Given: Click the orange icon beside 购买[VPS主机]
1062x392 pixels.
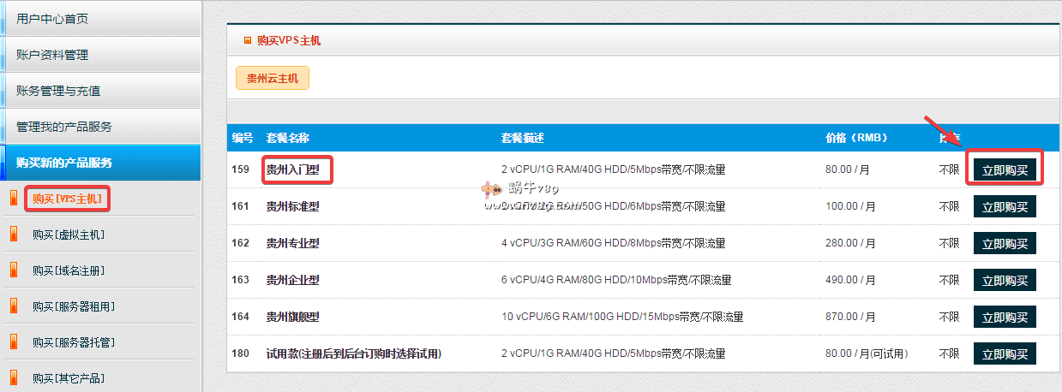Looking at the screenshot, I should (13, 199).
